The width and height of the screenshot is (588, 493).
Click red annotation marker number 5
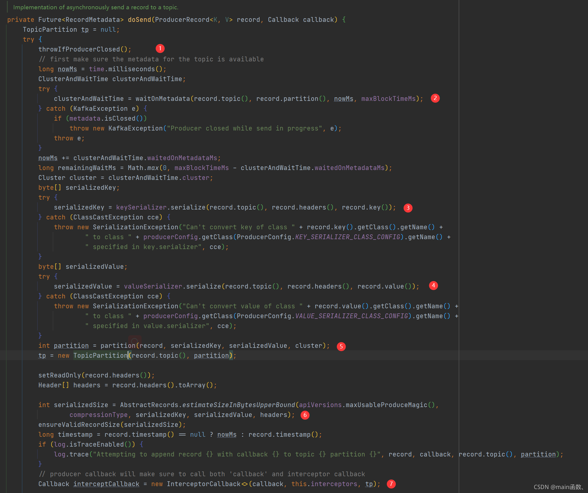pyautogui.click(x=341, y=346)
